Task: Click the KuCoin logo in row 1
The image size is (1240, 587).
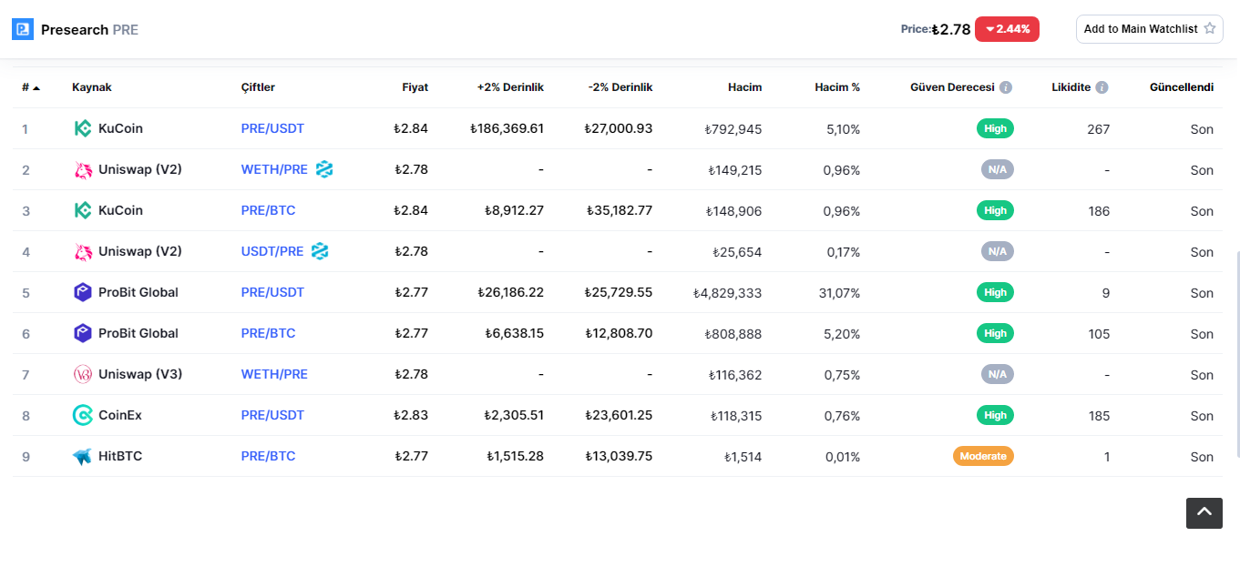Action: [x=83, y=128]
